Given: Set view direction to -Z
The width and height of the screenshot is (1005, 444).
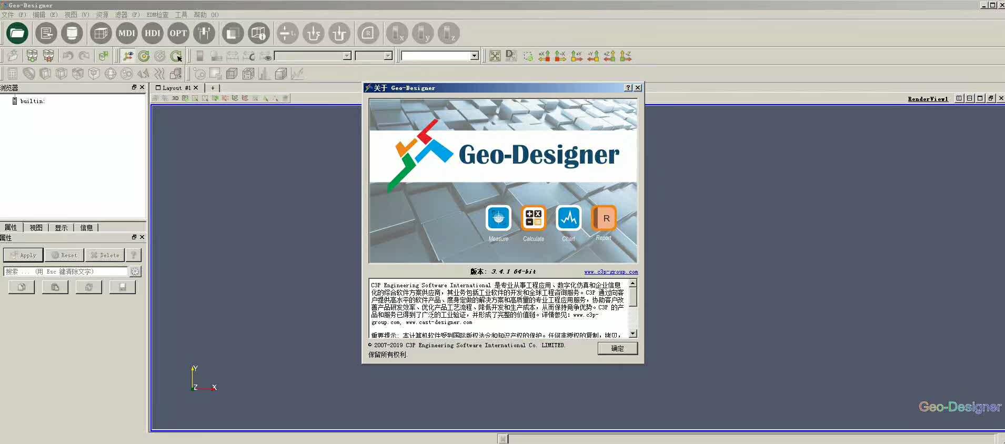Looking at the screenshot, I should 626,56.
